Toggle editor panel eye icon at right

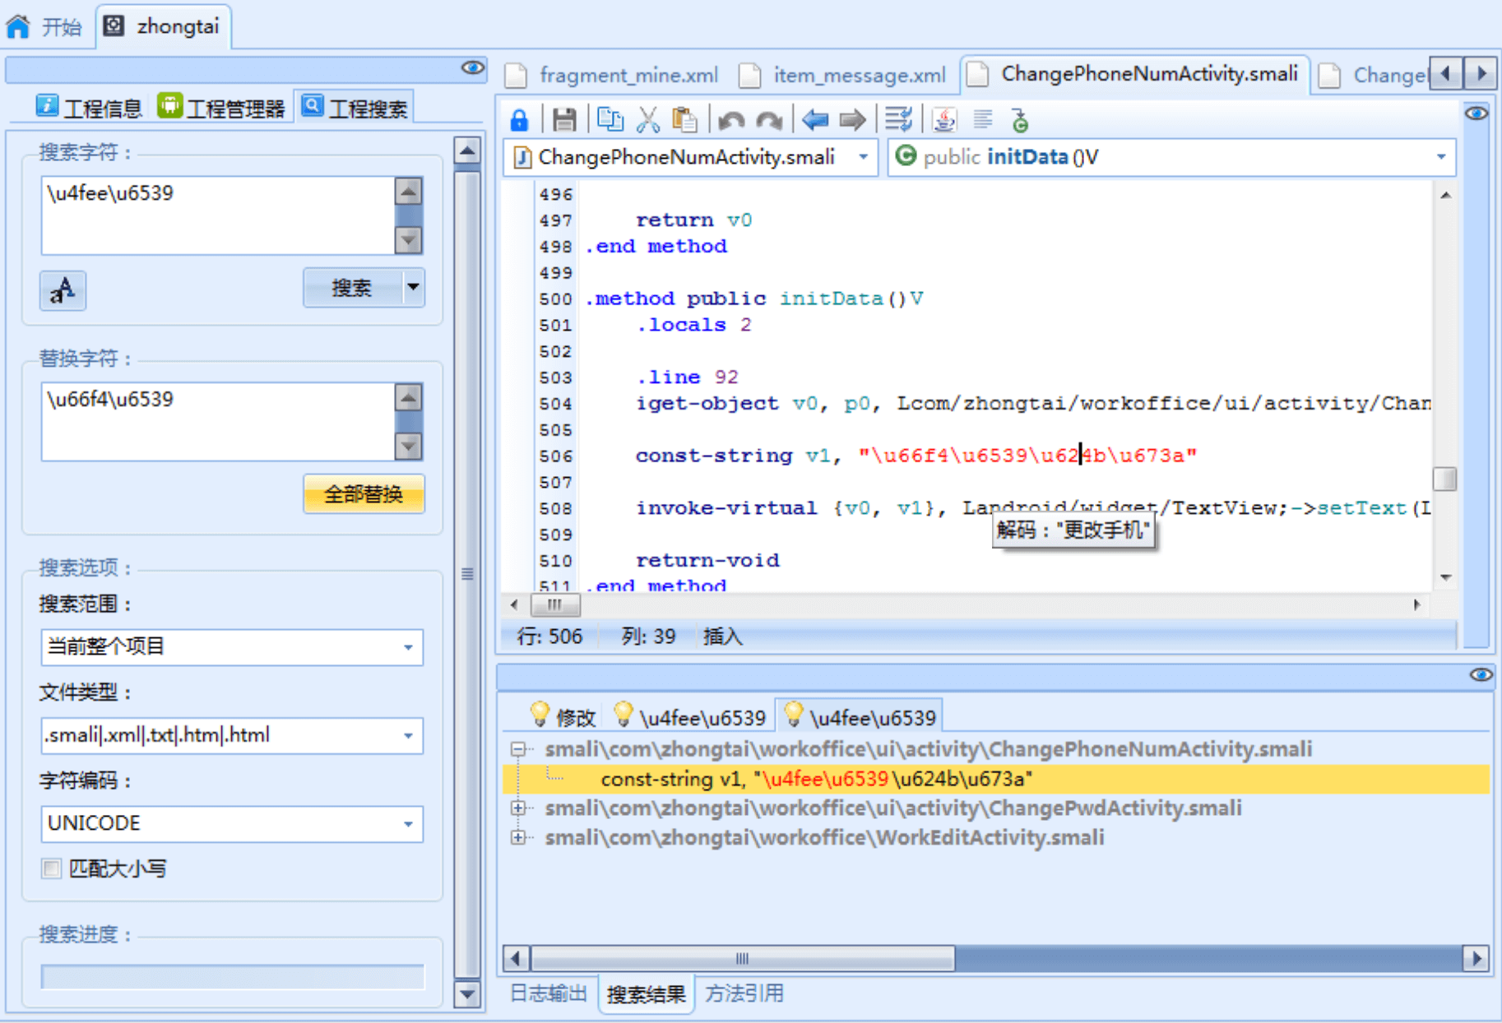1477,113
